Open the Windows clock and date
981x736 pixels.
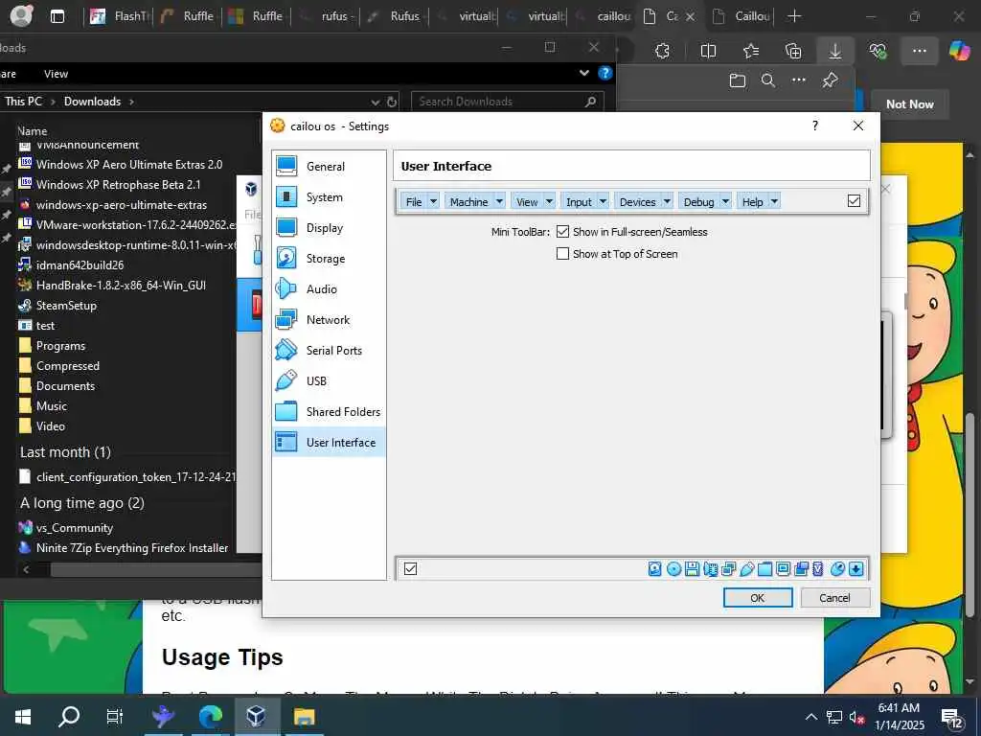click(899, 716)
